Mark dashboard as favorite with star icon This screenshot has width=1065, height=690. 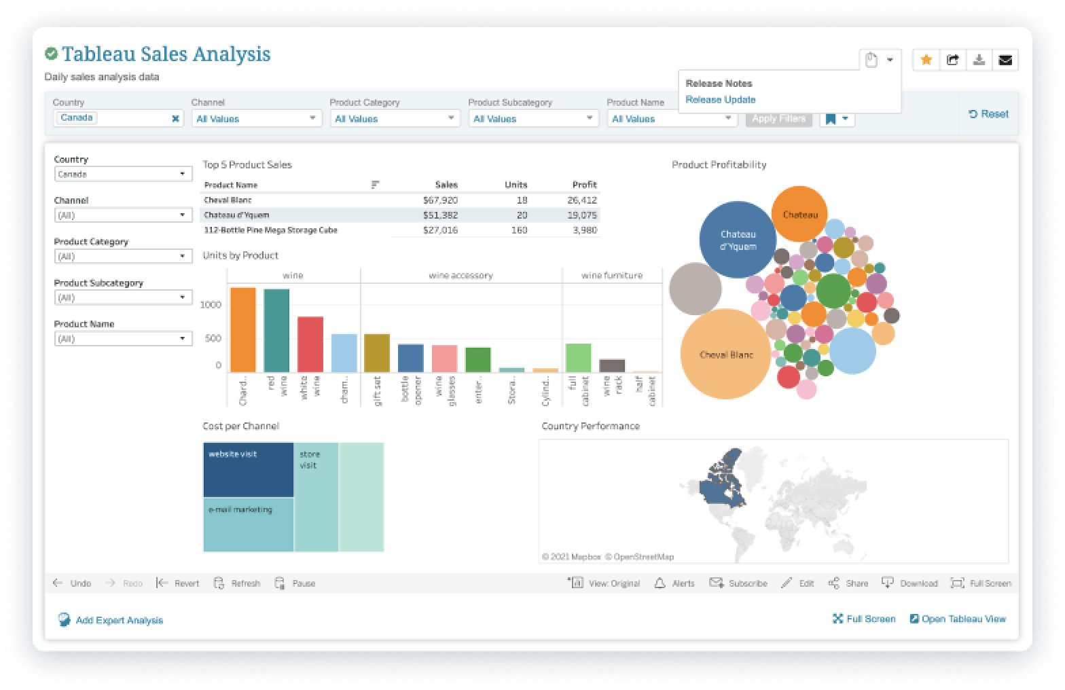pos(926,60)
